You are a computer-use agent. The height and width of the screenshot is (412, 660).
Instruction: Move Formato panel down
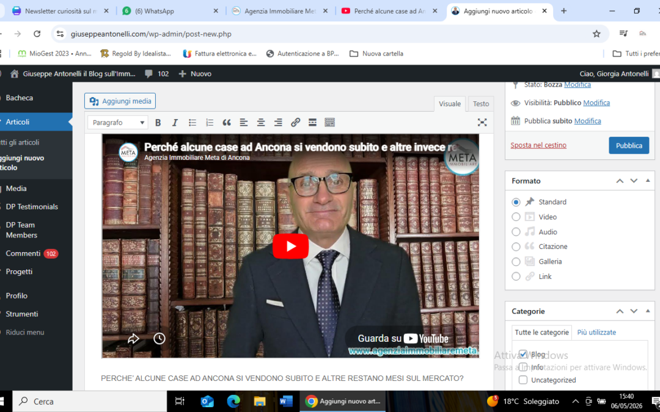(634, 181)
